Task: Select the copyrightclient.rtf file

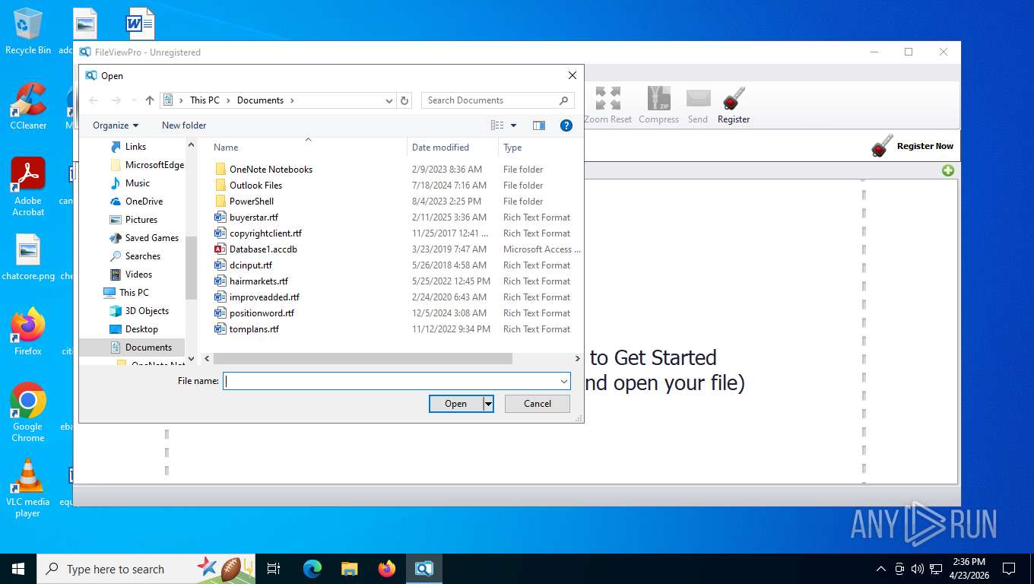Action: click(265, 233)
